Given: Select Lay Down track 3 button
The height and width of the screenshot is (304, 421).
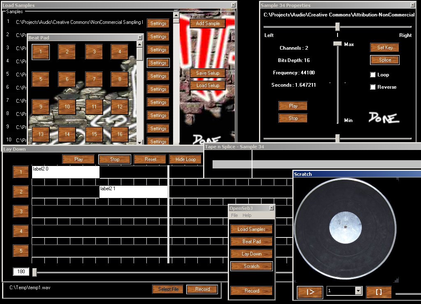Looking at the screenshot, I should point(21,211).
